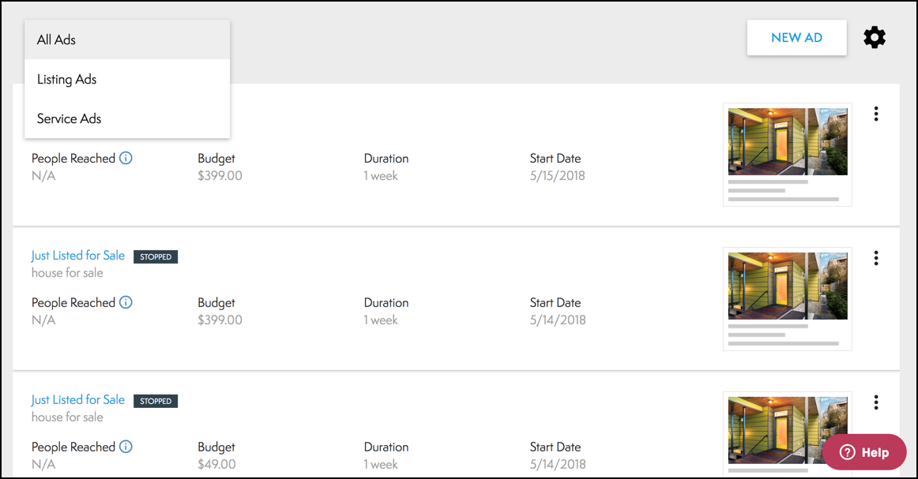The width and height of the screenshot is (918, 479).
Task: Choose Listing Ads in the filter list
Action: [x=66, y=79]
